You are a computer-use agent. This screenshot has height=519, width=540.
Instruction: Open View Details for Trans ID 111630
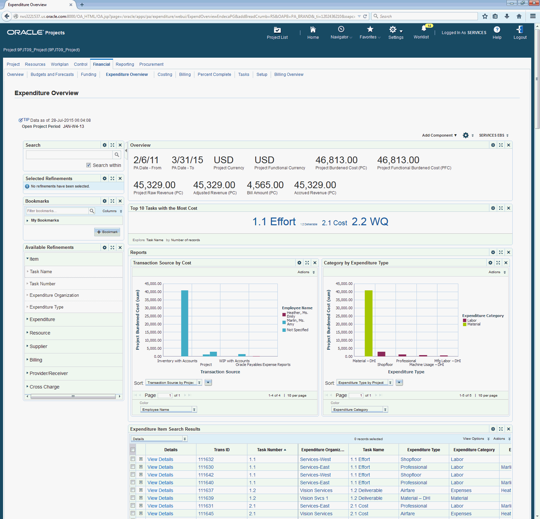pos(160,467)
